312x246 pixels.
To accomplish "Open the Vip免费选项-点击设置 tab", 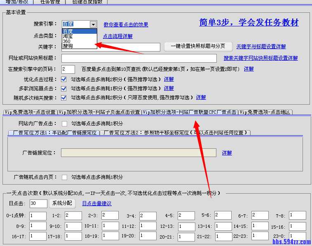I will click(x=30, y=112).
